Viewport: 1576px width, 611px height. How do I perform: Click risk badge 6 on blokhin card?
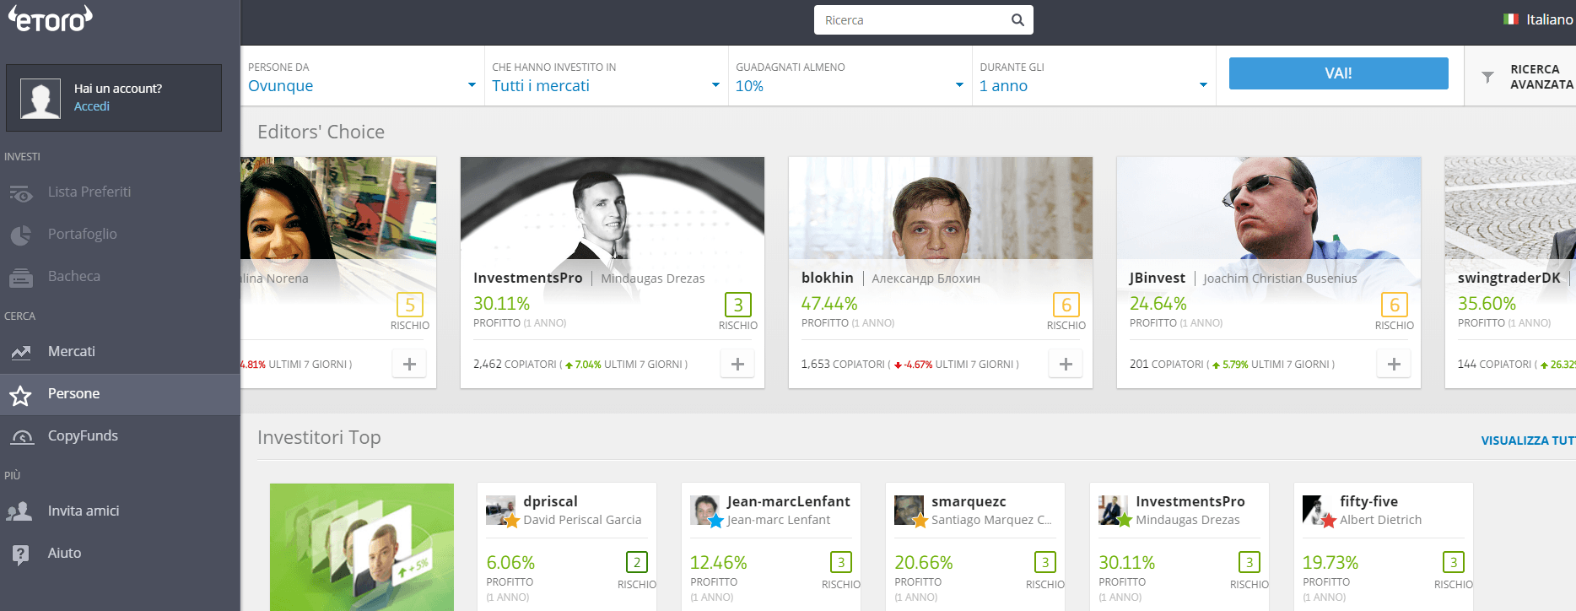click(x=1066, y=305)
